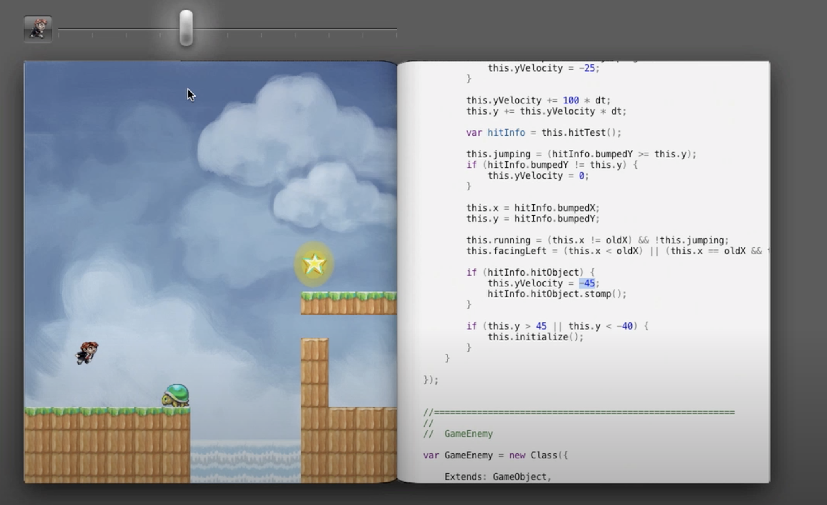Click this.initialize() line in code
Screen dimensions: 827x505
[535, 337]
